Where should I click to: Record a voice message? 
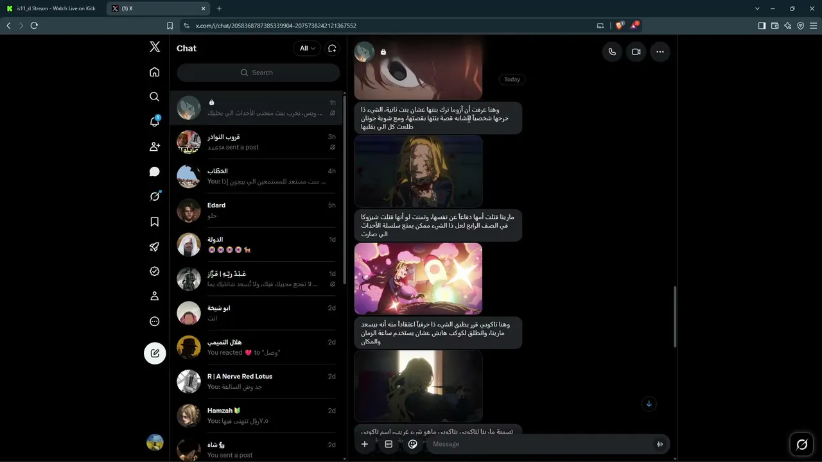point(660,444)
